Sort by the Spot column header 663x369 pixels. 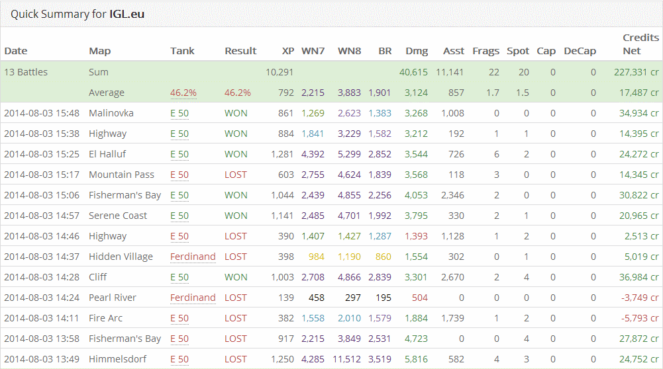tap(518, 51)
